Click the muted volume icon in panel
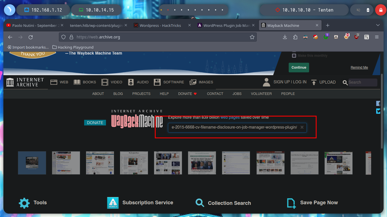Screen dimensions: 387x217 (358, 10)
